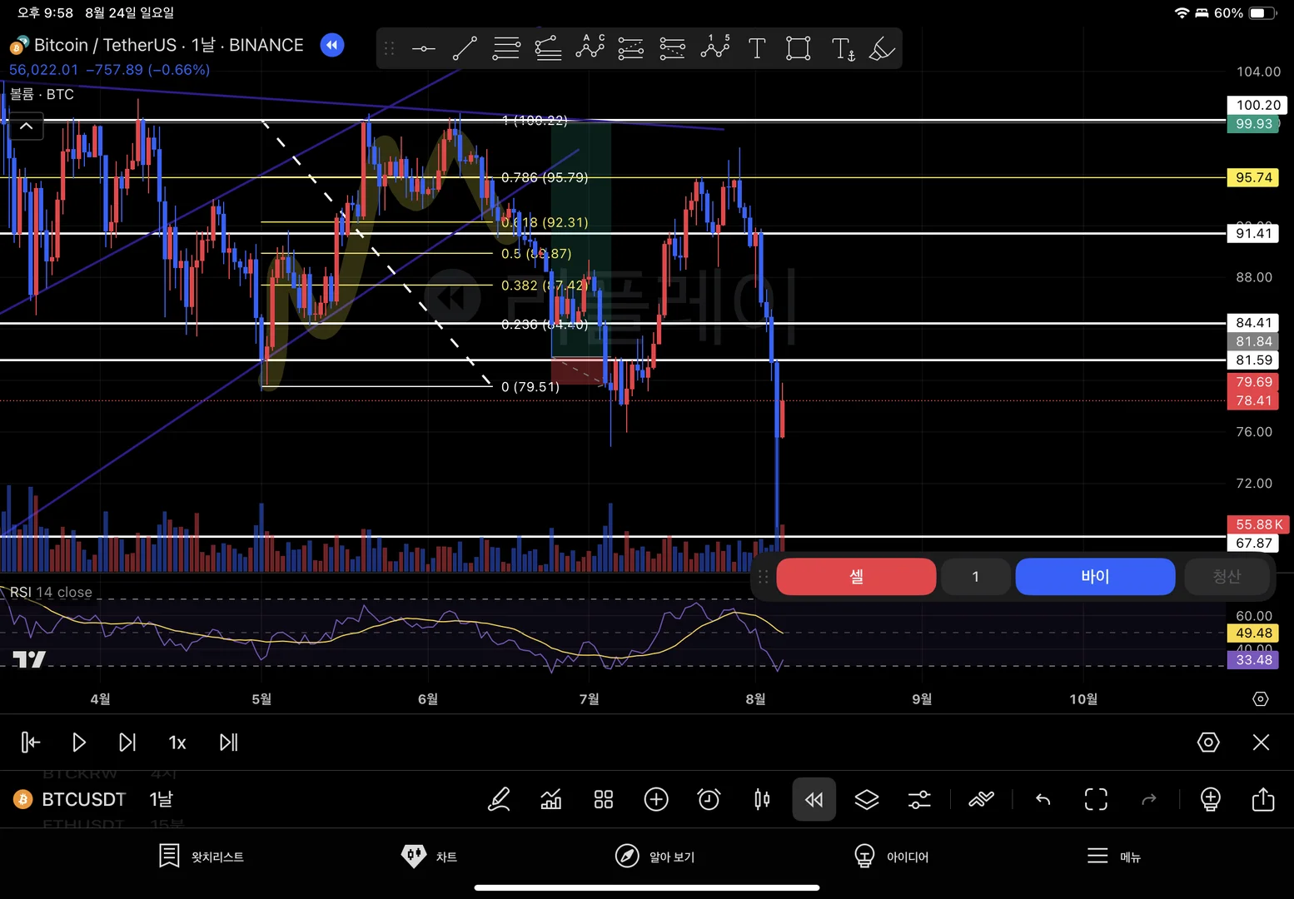Activate the Eraser tool

click(882, 48)
